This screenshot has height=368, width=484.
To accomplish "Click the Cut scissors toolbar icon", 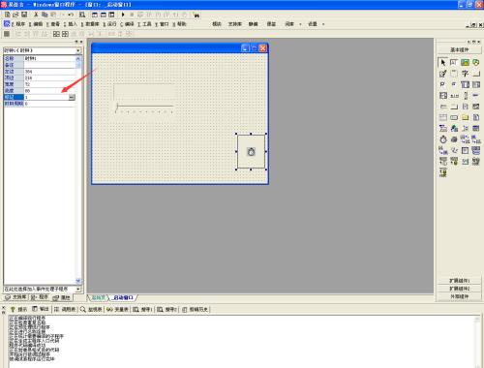I will click(x=36, y=15).
